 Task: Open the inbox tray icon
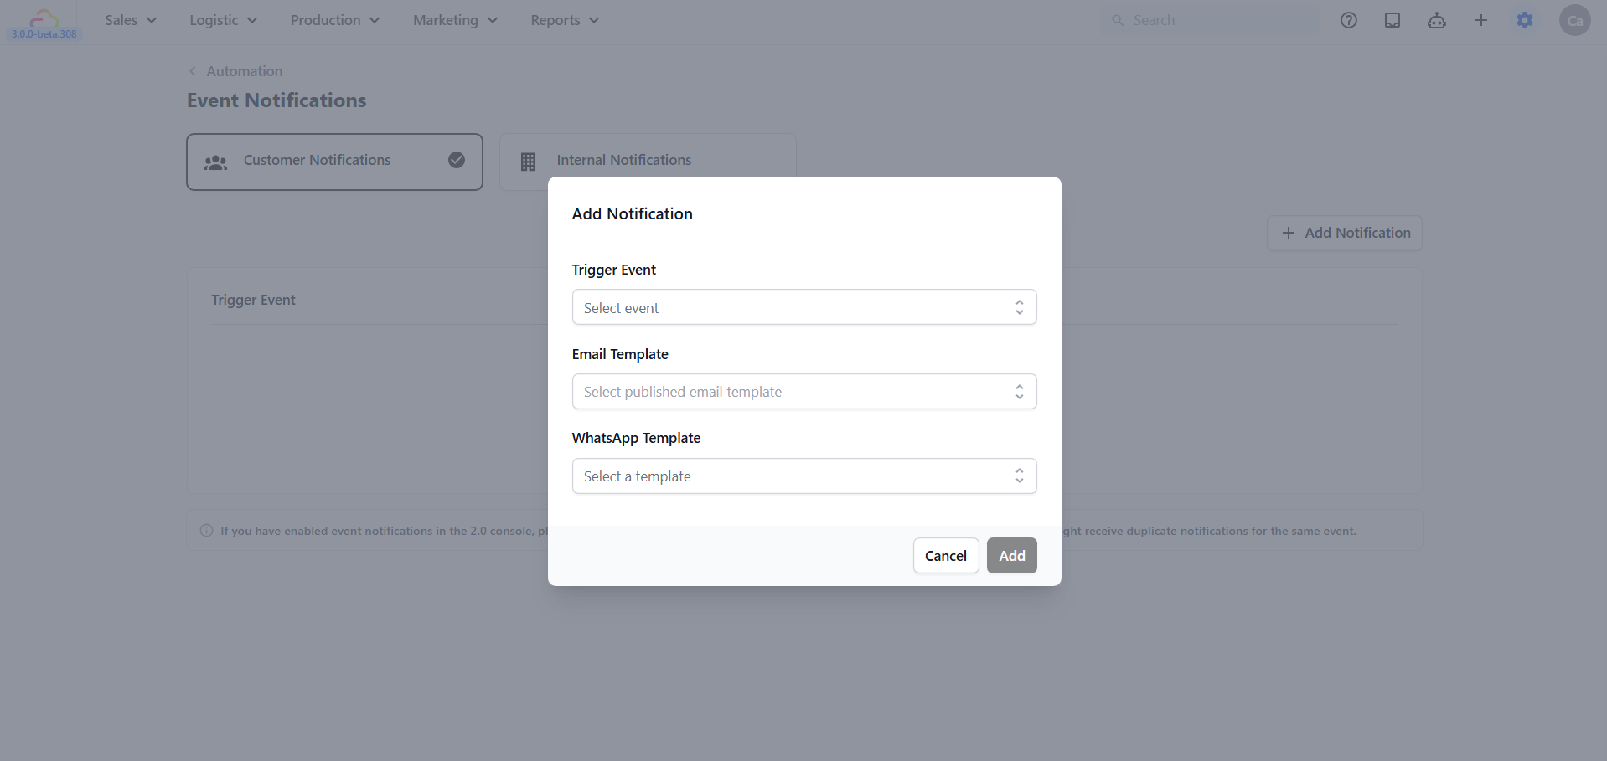click(x=1393, y=20)
